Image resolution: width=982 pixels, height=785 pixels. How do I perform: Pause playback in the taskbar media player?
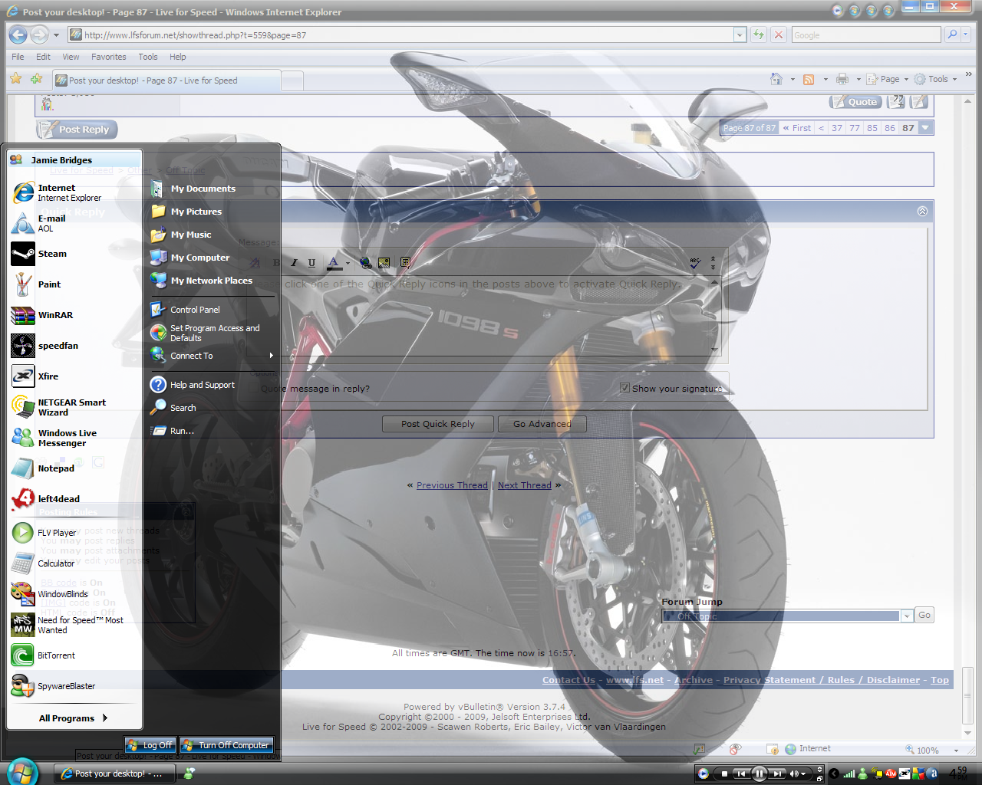click(760, 774)
